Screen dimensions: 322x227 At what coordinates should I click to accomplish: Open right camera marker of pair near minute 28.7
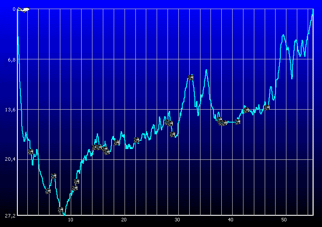point(171,123)
